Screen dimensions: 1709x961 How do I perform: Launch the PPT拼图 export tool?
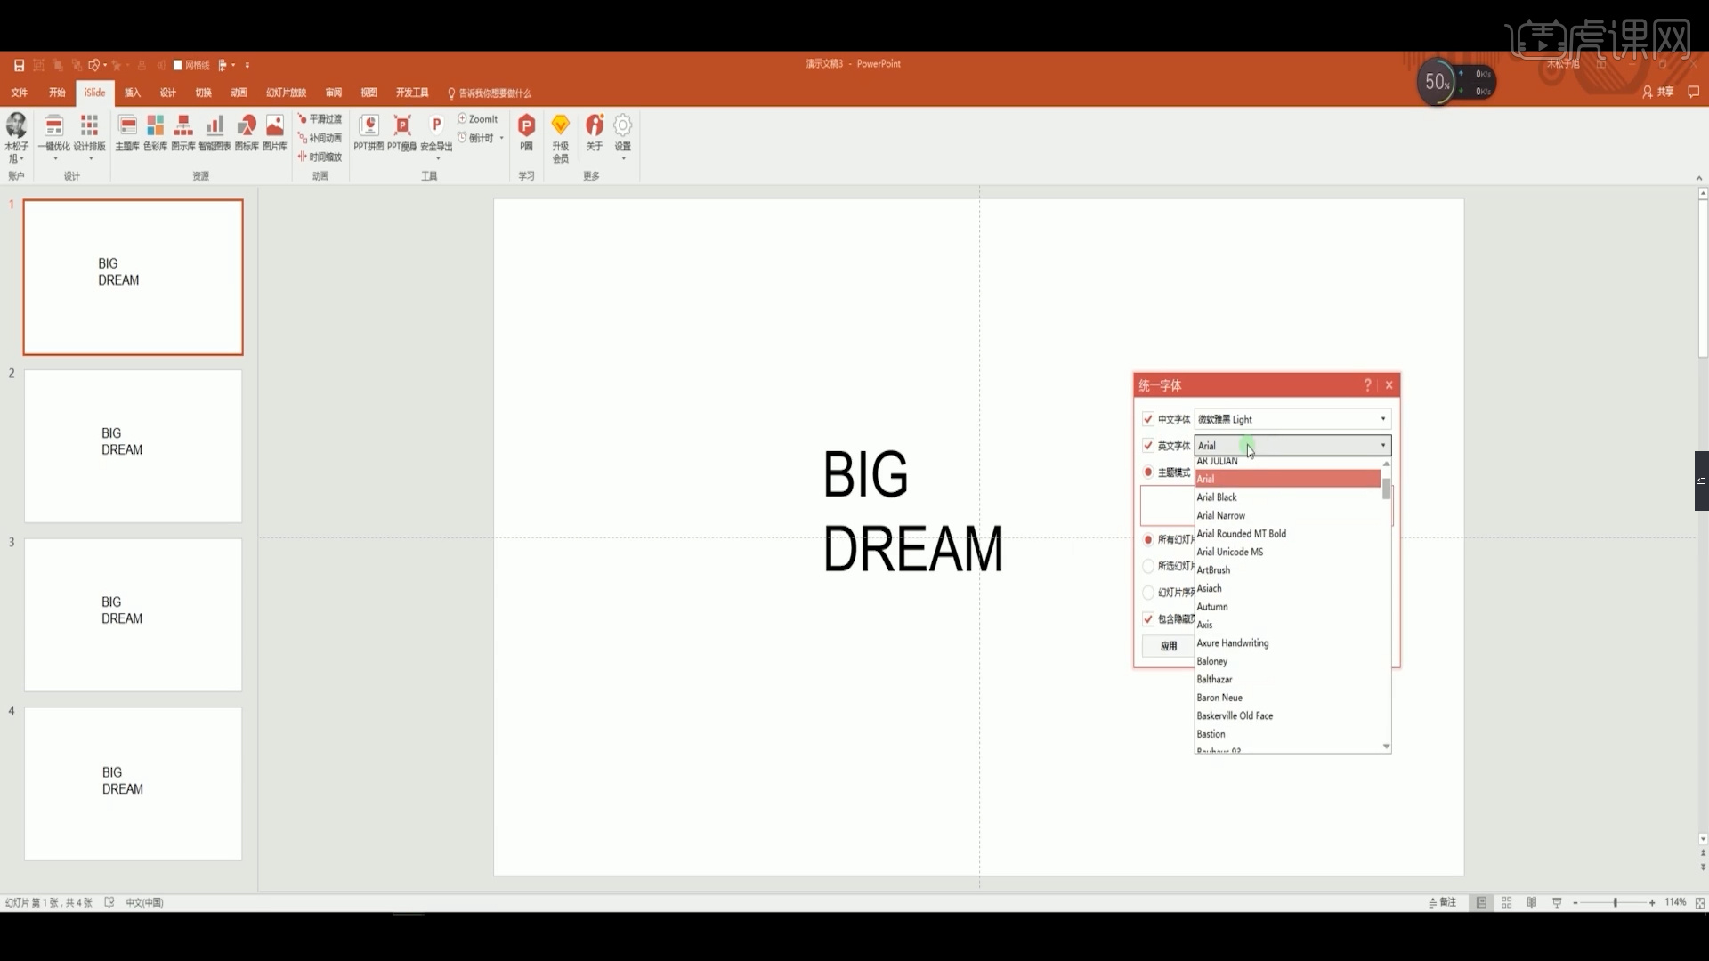[369, 133]
